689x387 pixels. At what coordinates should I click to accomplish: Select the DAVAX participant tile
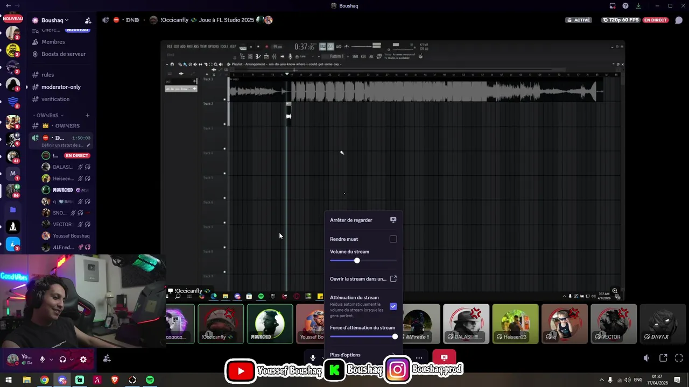tap(663, 324)
